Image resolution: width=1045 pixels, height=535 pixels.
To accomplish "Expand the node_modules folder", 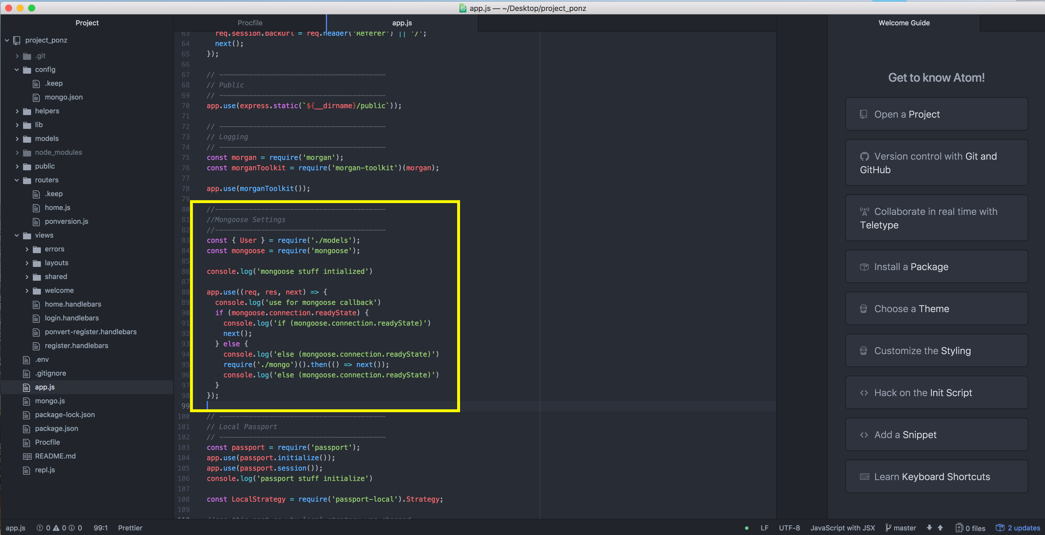I will [17, 152].
